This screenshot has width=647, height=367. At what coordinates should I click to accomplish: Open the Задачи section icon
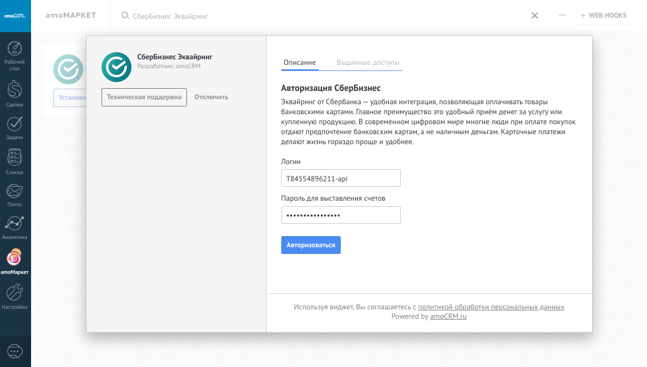(15, 124)
